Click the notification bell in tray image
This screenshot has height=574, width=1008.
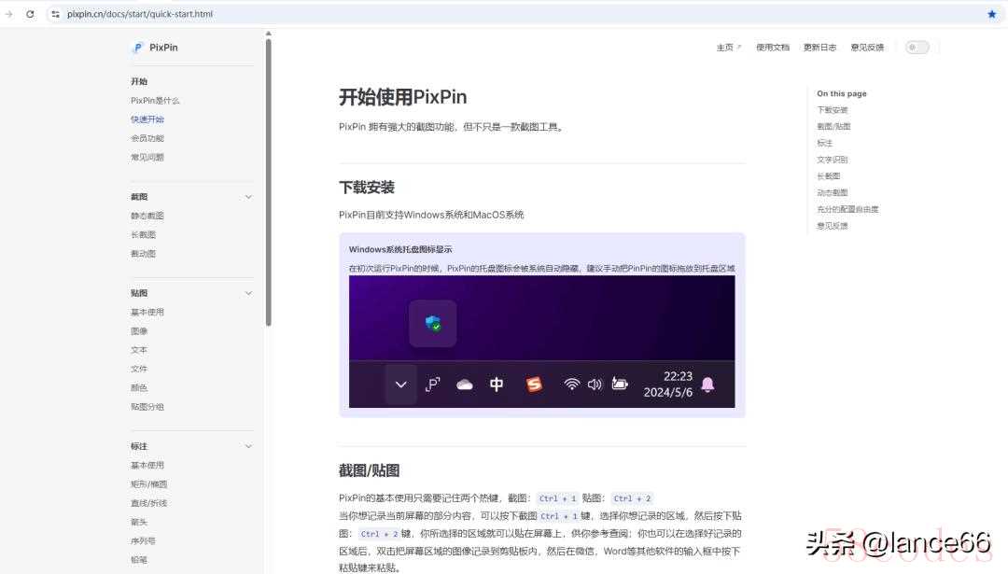(707, 385)
